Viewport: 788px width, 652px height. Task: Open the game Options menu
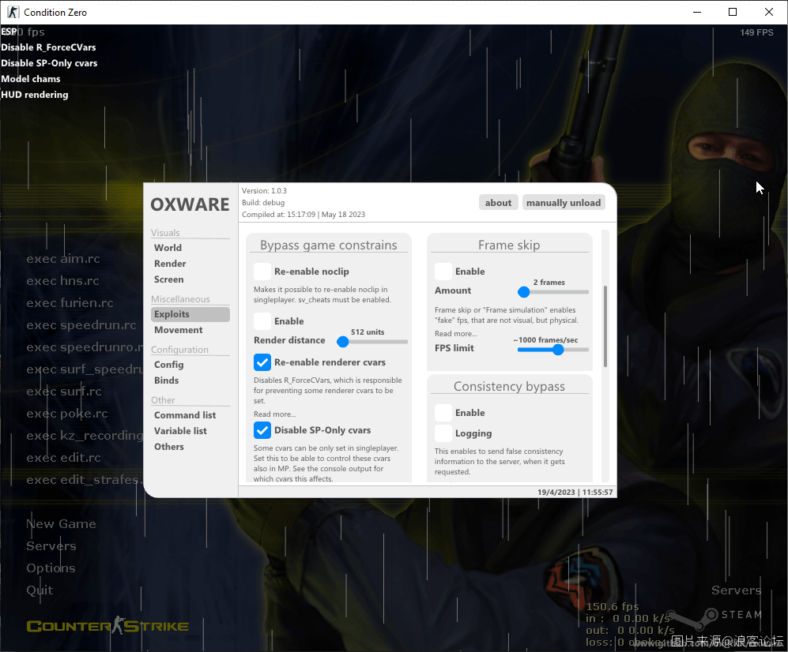pyautogui.click(x=51, y=568)
